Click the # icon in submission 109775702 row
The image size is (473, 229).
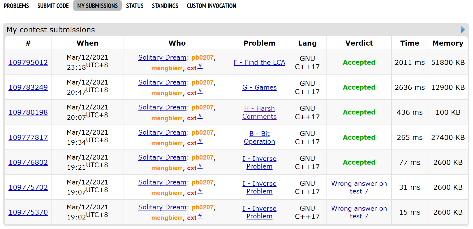point(200,191)
